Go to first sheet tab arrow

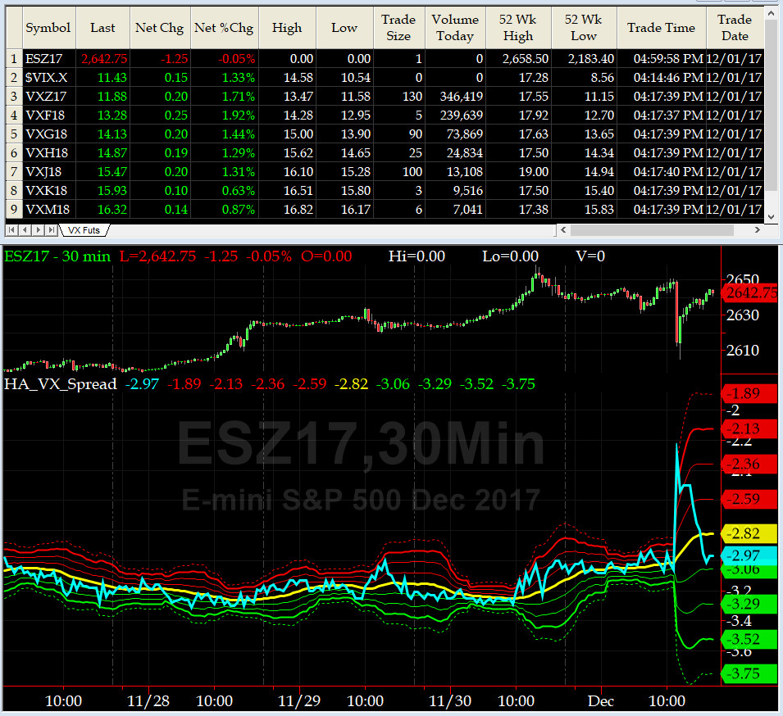[11, 230]
